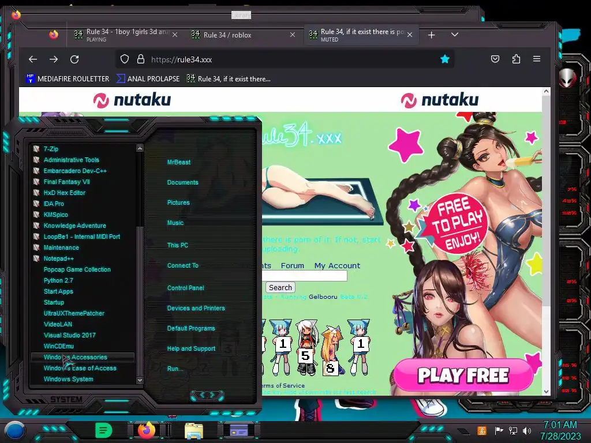This screenshot has height=443, width=591.
Task: Open This PC from the Start menu
Action: pos(178,245)
